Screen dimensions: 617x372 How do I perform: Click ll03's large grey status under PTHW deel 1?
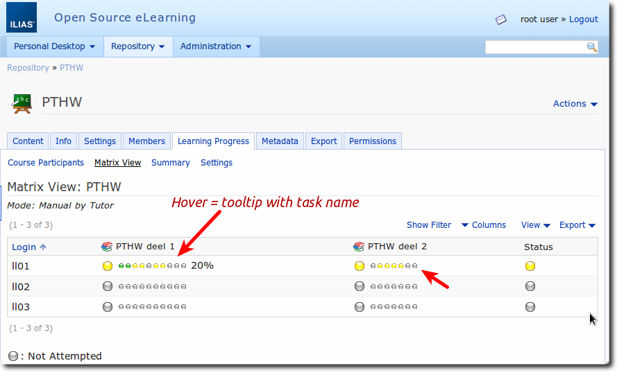click(x=108, y=306)
